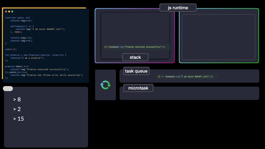Click the yellow minimize dot on code window
265x149 pixels.
pos(9,12)
